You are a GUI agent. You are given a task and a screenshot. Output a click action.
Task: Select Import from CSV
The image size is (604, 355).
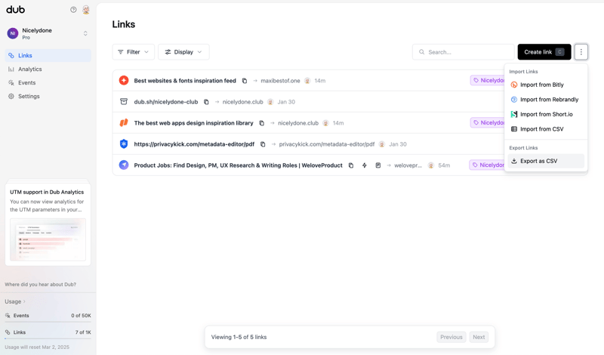(546, 129)
